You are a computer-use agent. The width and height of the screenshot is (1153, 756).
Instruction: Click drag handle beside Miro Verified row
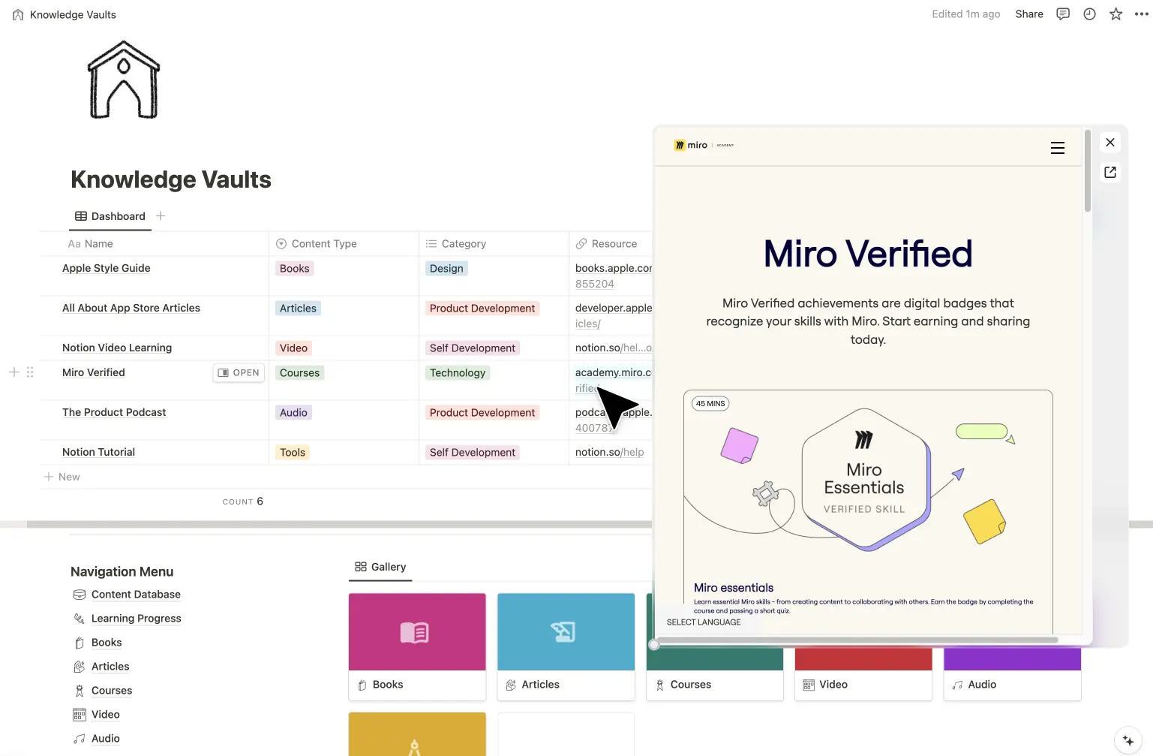tap(30, 372)
